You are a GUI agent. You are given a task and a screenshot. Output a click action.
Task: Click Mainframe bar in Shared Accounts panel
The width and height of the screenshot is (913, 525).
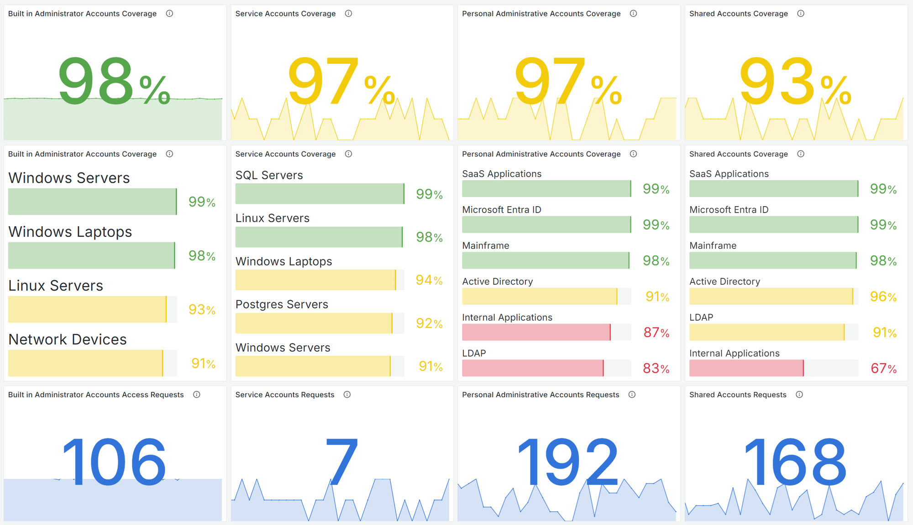(774, 260)
